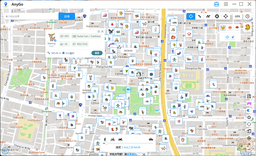Adjust the movement speed slider
Viewport: 256px width, 156px height.
(106, 143)
